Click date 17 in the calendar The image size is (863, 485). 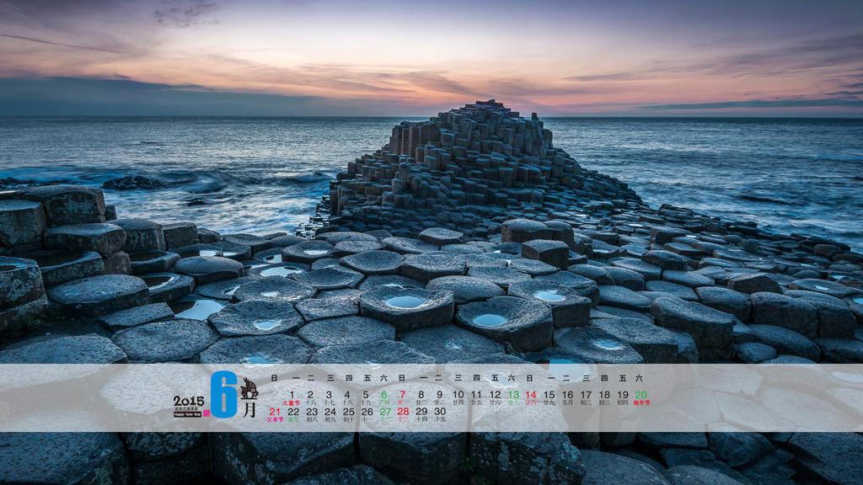pyautogui.click(x=586, y=395)
